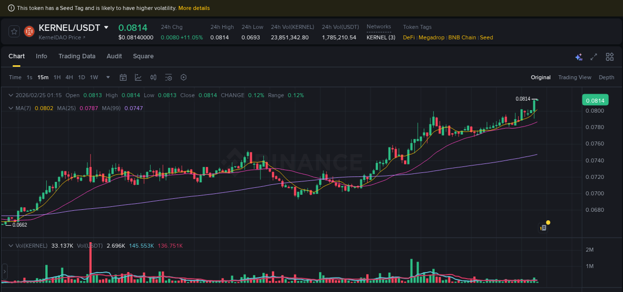The width and height of the screenshot is (623, 292).
Task: Open the indicator visibility settings icon
Action: [x=168, y=77]
